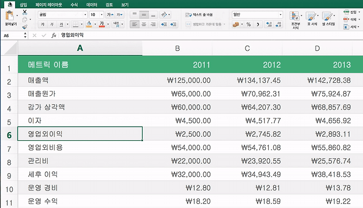Click the text orientation icon
This screenshot has width=363, height=208.
click(164, 15)
